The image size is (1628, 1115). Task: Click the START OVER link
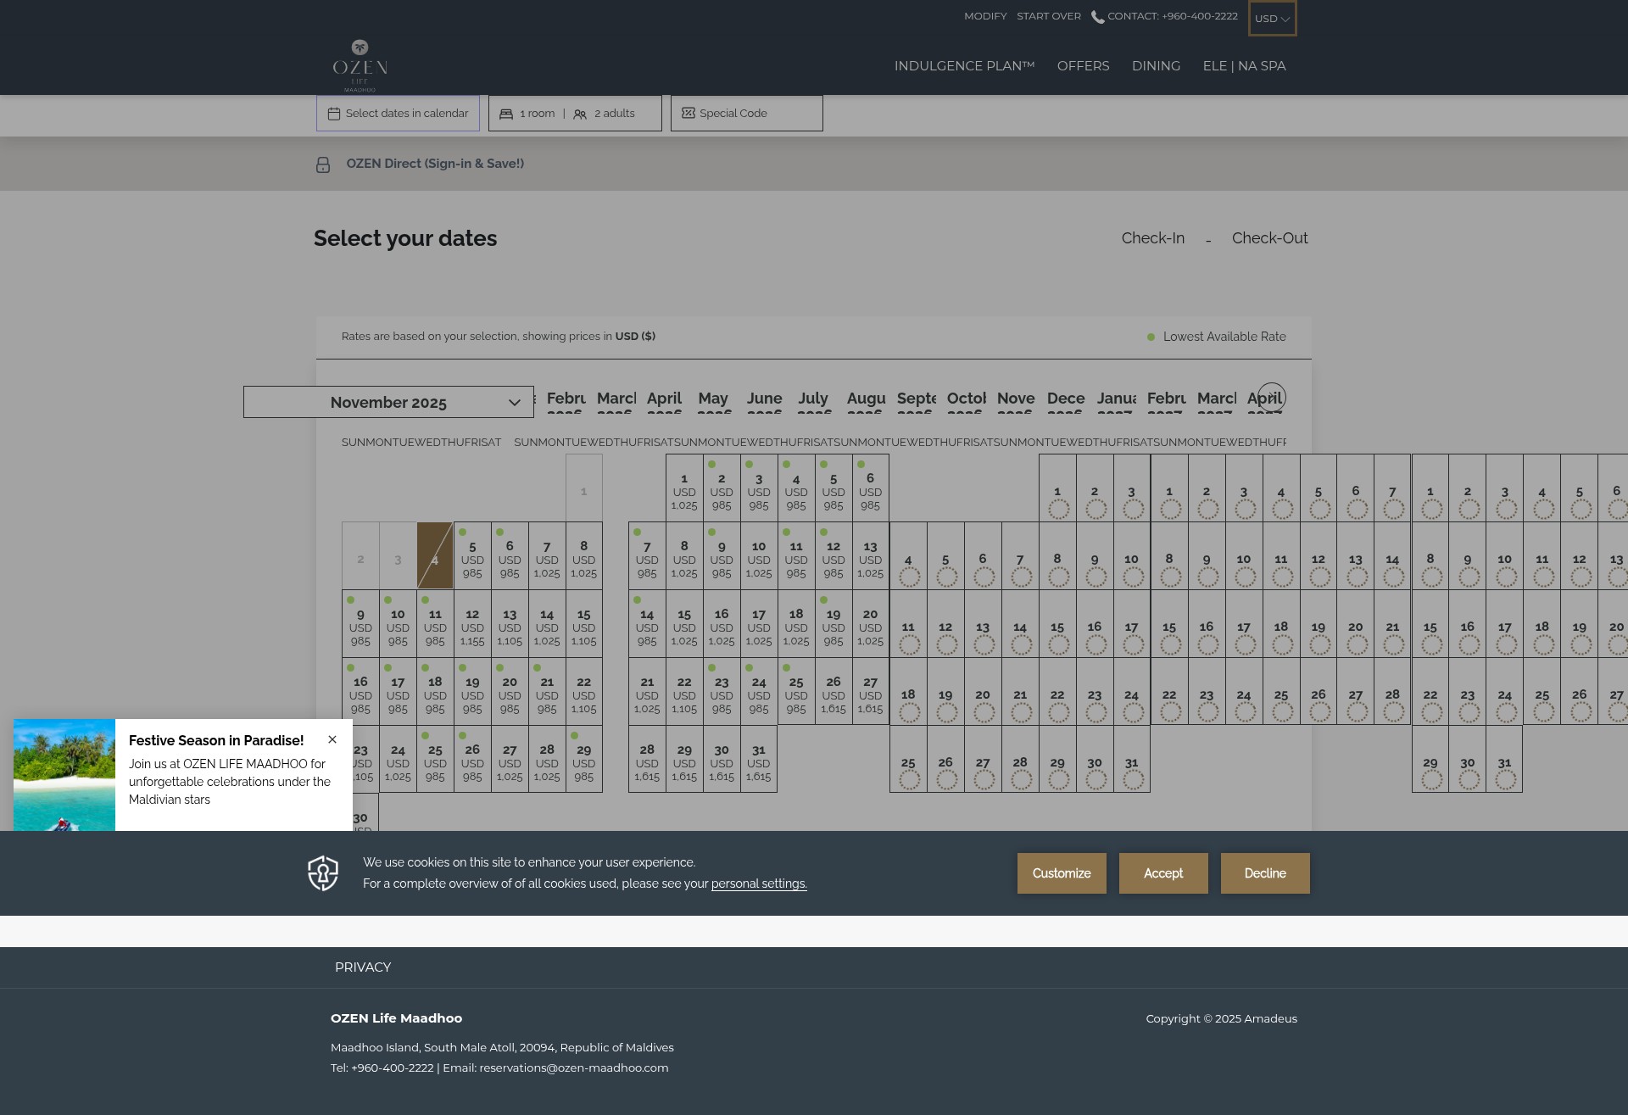pyautogui.click(x=1049, y=16)
